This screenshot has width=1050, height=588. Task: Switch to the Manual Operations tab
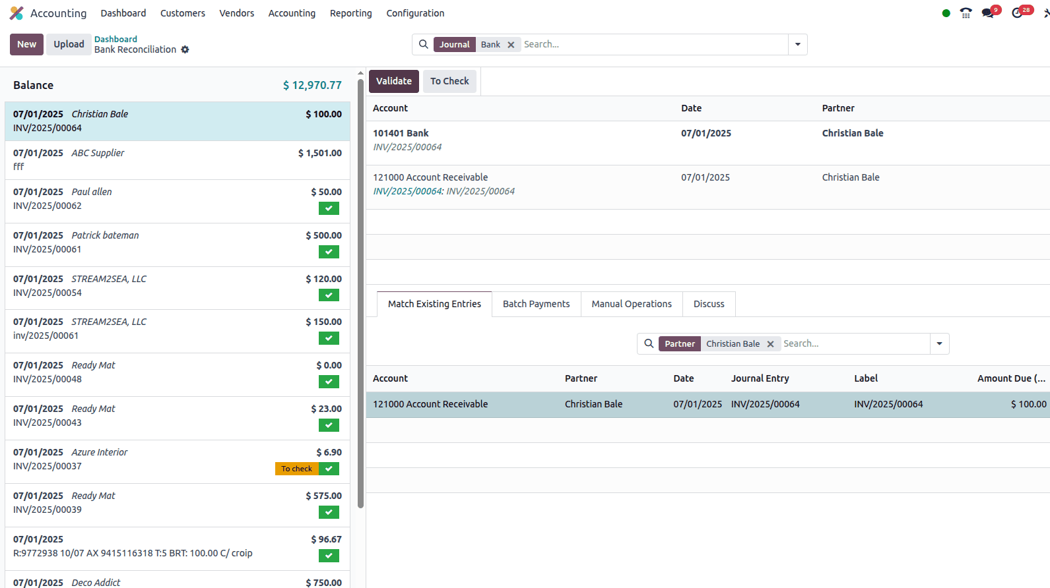[x=631, y=304]
